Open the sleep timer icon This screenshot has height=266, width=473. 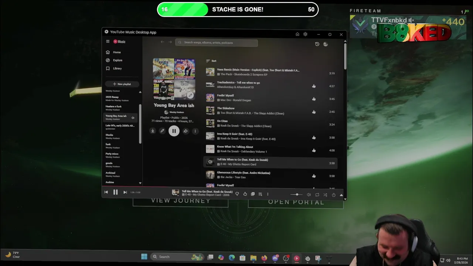[x=334, y=195]
